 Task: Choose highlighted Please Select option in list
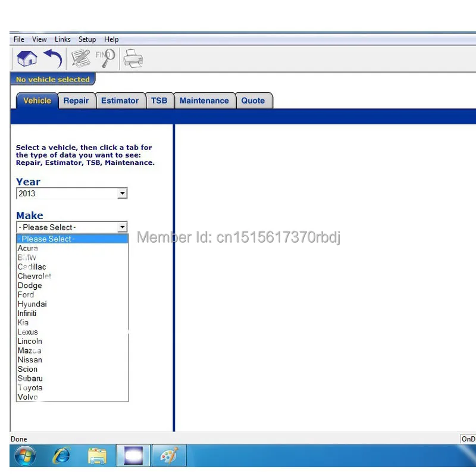[72, 239]
